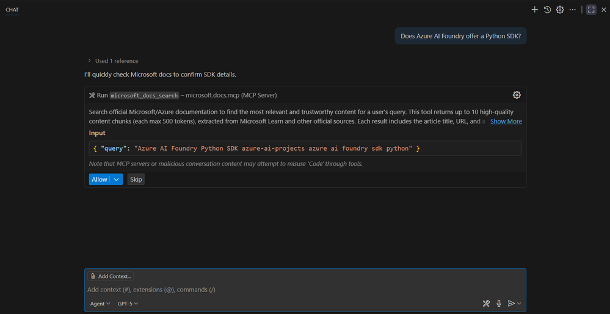610x314 pixels.
Task: Expand the Used 1 reference section
Action: coord(113,61)
